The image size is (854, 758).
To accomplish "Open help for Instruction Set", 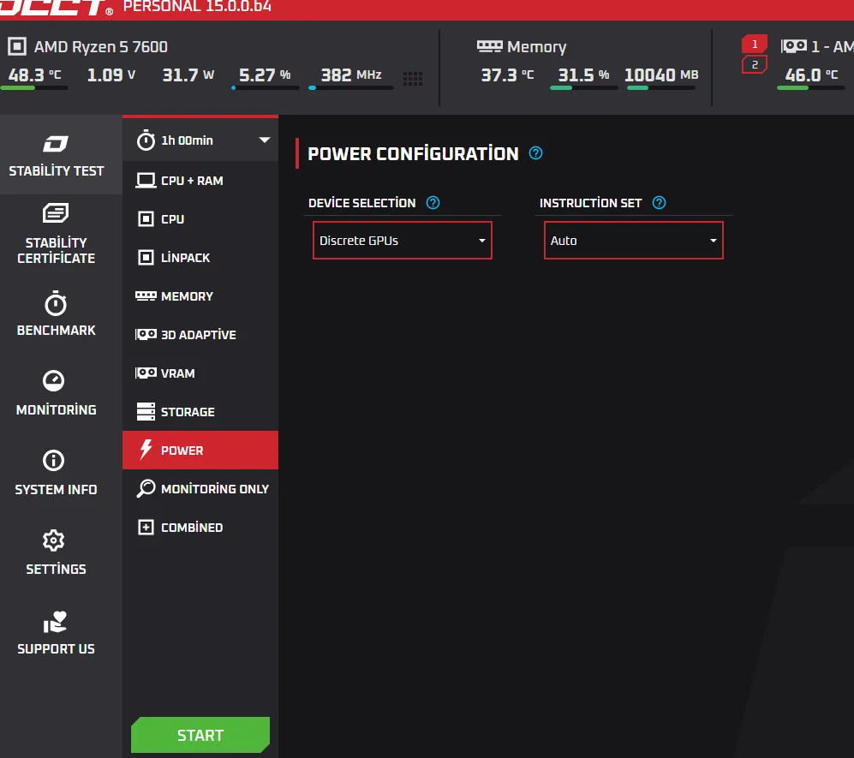I will pos(659,203).
